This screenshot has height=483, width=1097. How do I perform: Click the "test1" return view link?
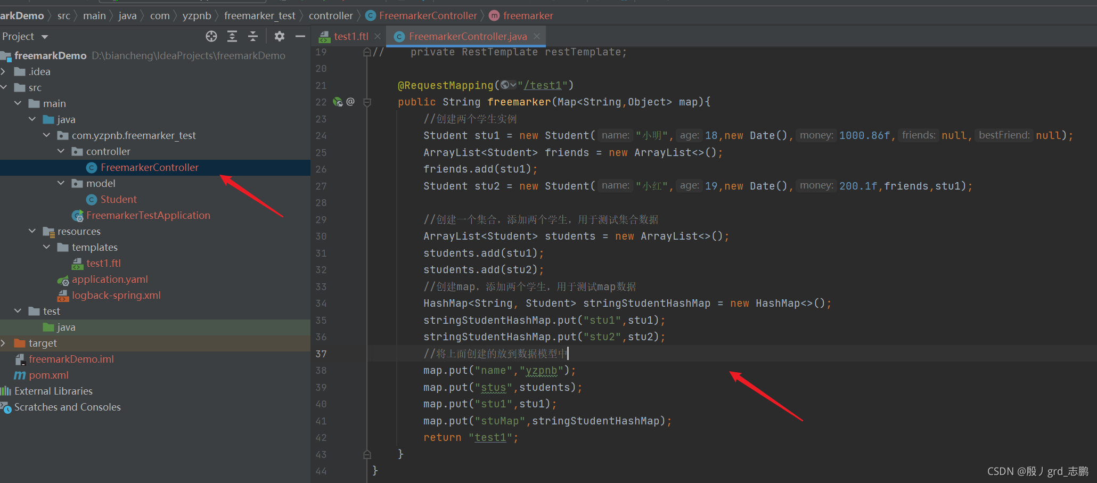[490, 437]
